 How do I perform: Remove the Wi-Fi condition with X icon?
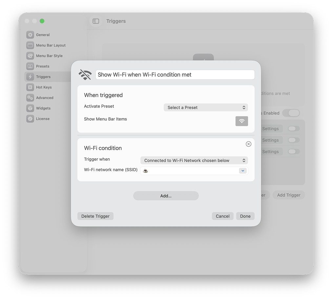(248, 144)
